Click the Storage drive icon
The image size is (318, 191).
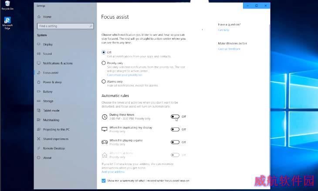(39, 101)
